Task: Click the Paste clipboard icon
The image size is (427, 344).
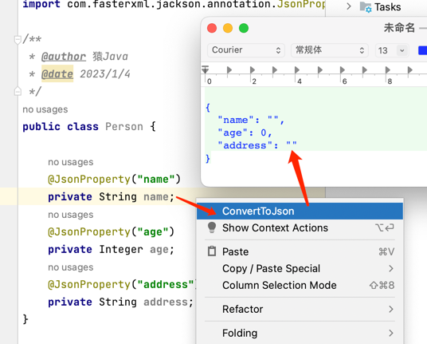Action: coord(212,251)
